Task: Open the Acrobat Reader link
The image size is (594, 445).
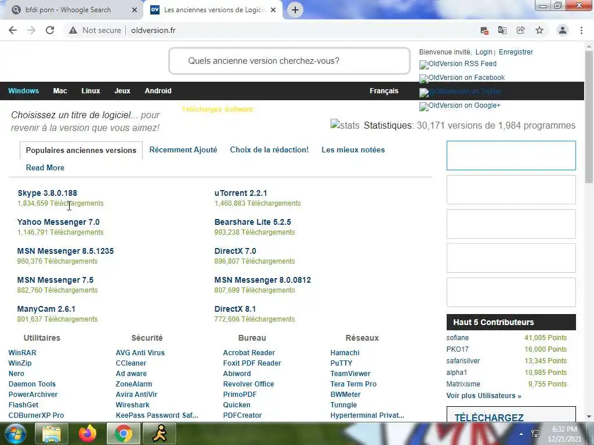Action: coord(249,353)
